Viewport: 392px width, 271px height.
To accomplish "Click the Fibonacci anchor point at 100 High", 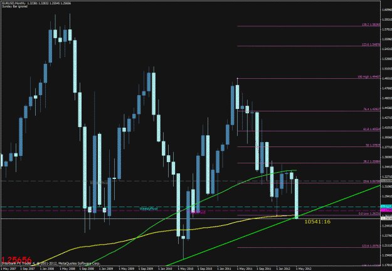I will point(237,79).
